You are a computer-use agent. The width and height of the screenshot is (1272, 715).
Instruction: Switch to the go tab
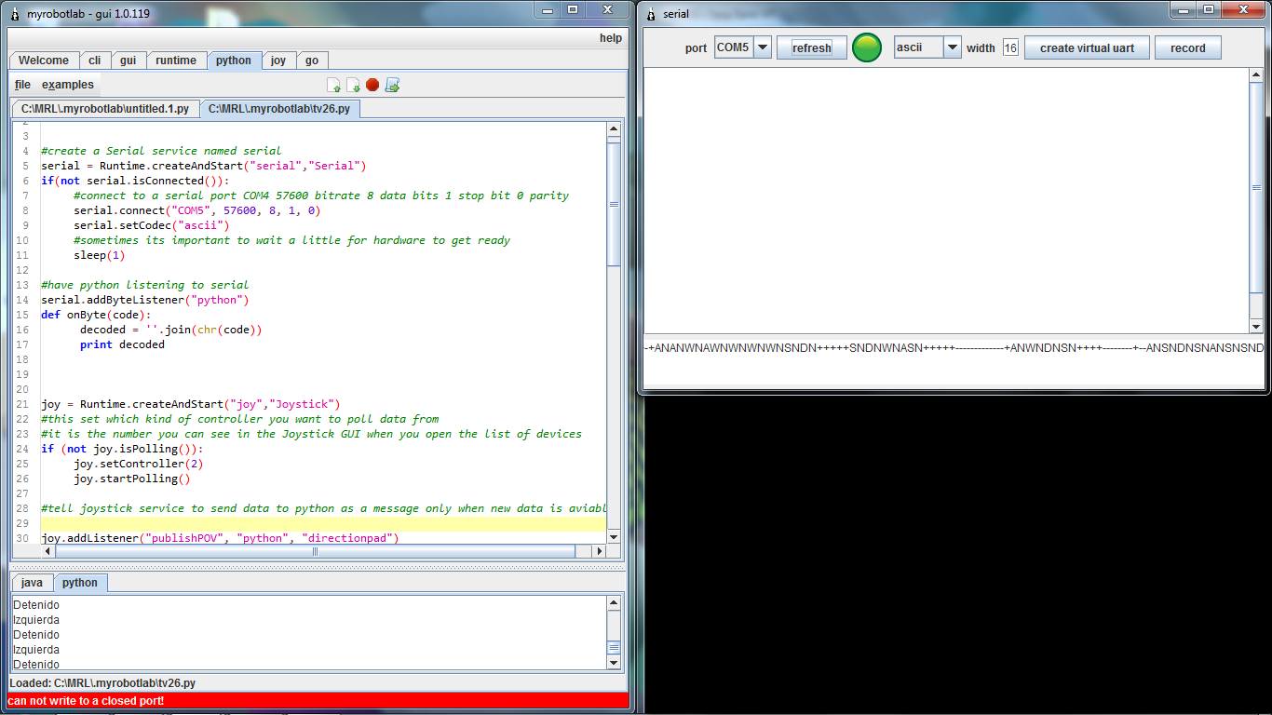tap(312, 61)
